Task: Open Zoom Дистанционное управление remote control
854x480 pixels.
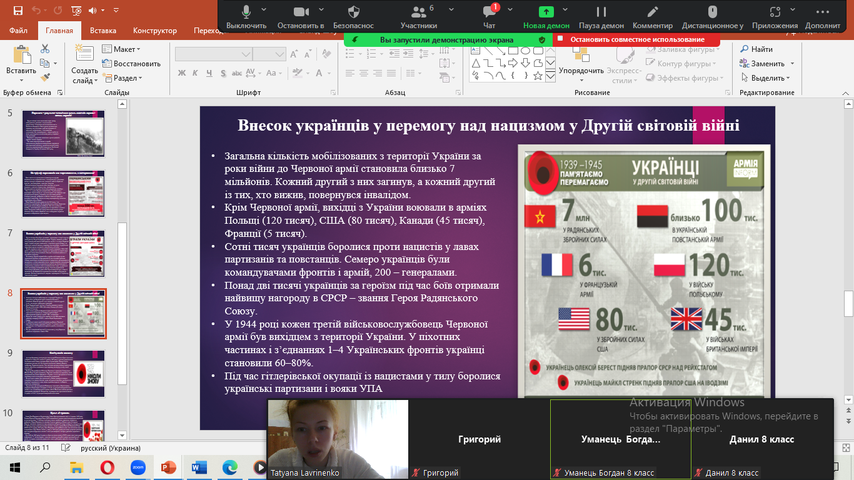Action: pyautogui.click(x=713, y=16)
